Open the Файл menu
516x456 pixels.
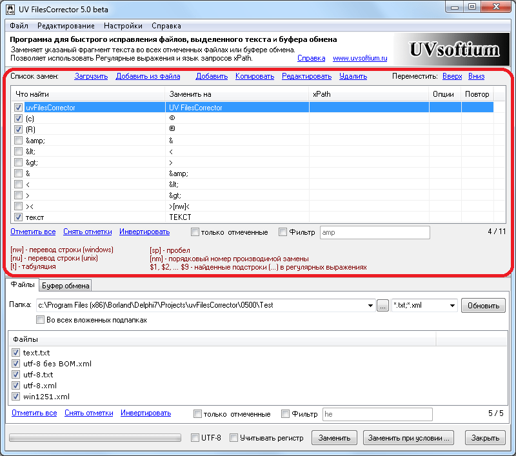[19, 26]
